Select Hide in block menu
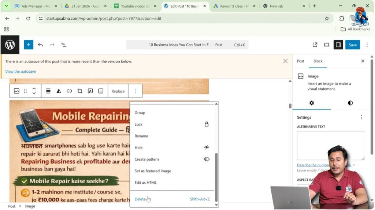This screenshot has width=375, height=210. tap(172, 148)
